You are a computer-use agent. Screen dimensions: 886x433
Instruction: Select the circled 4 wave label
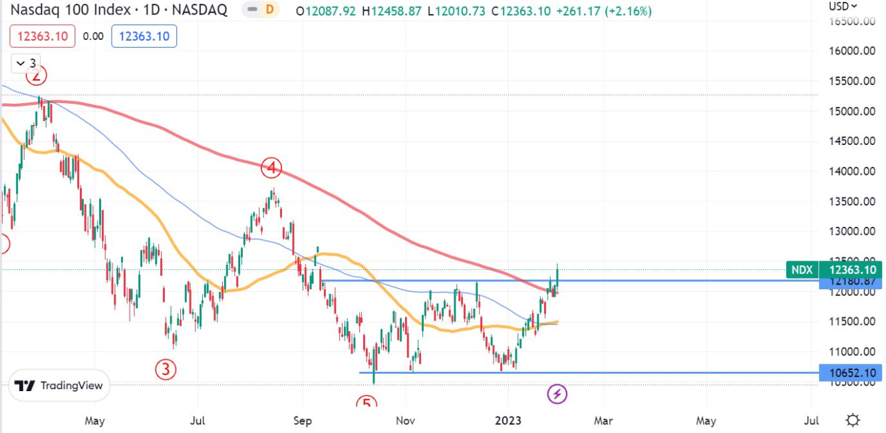(271, 168)
